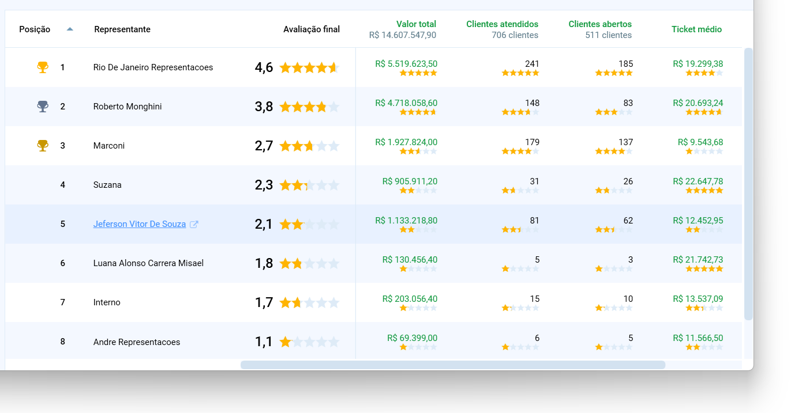Screen dimensions: 791x413
Task: Sort table by Valor total column
Action: click(x=416, y=24)
